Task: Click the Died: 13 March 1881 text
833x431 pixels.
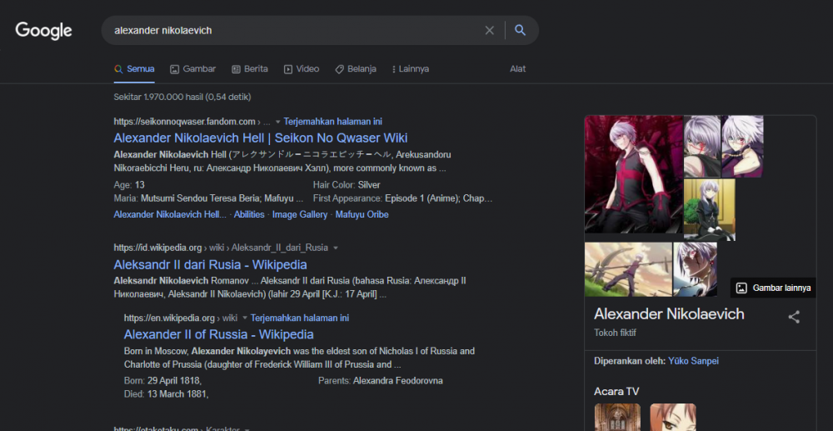Action: (x=166, y=393)
